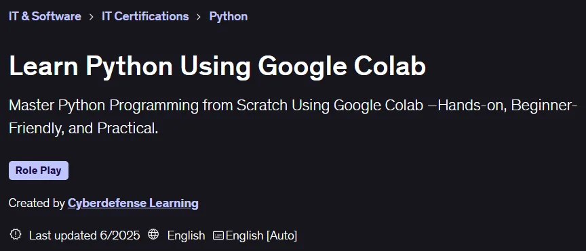
Task: Click the word Learn in course title
Action: coord(43,66)
